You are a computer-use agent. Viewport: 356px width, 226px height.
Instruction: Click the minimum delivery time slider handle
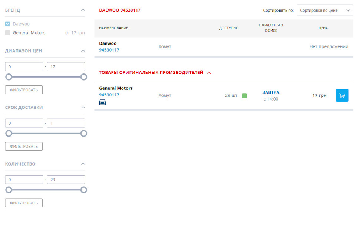click(9, 133)
